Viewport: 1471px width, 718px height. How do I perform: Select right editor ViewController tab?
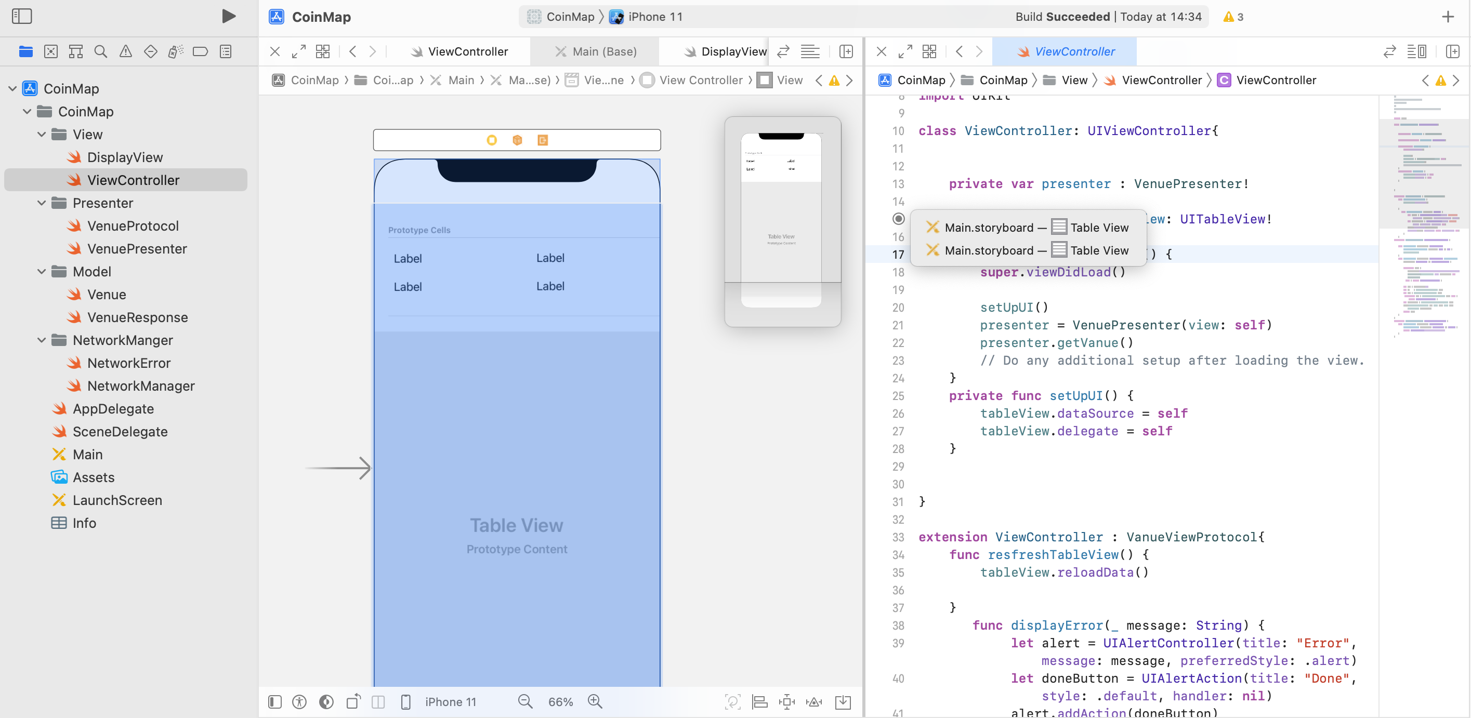[1065, 51]
